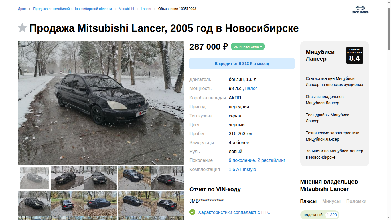
Task: Open the main car photo
Action: pyautogui.click(x=101, y=103)
